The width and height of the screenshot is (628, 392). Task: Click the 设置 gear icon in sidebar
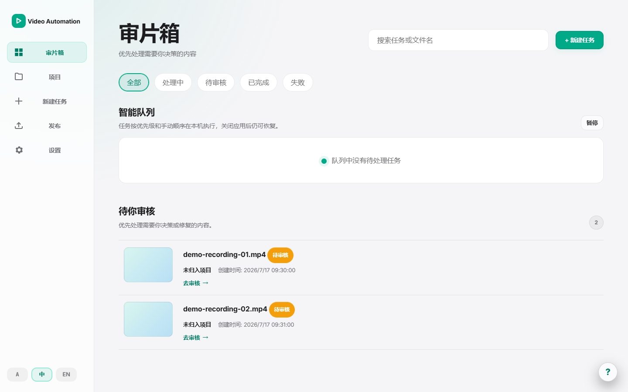[19, 150]
